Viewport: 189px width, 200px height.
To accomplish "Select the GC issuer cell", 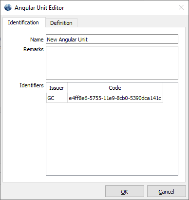I will 57,98.
